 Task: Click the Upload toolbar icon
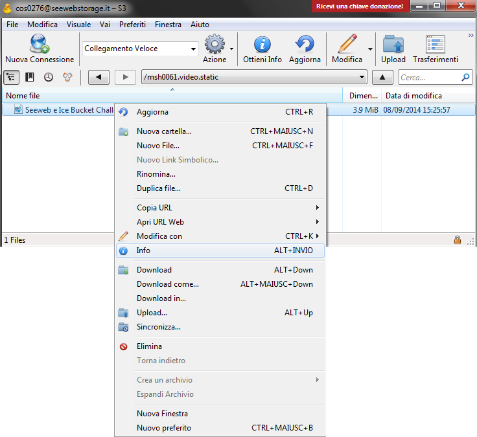393,45
